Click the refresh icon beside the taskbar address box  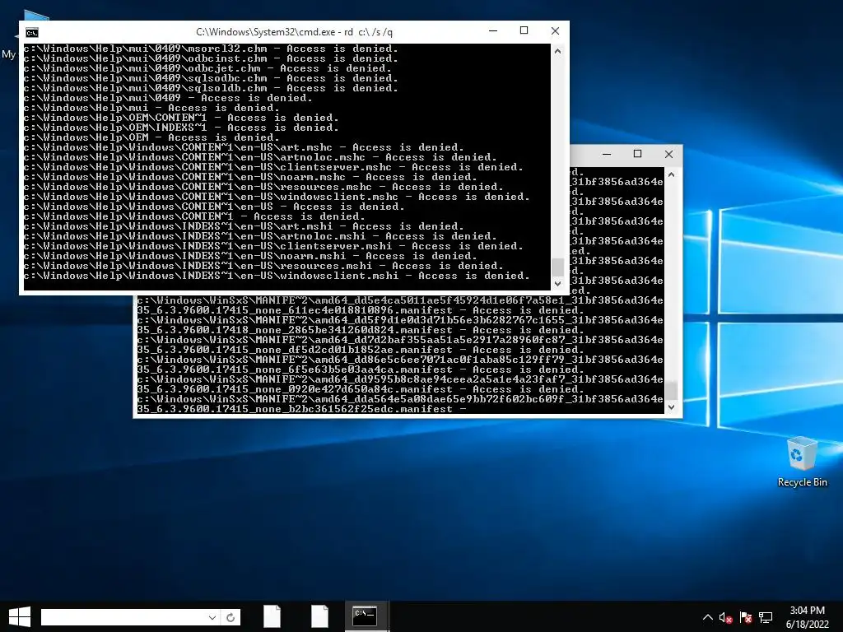click(x=231, y=617)
